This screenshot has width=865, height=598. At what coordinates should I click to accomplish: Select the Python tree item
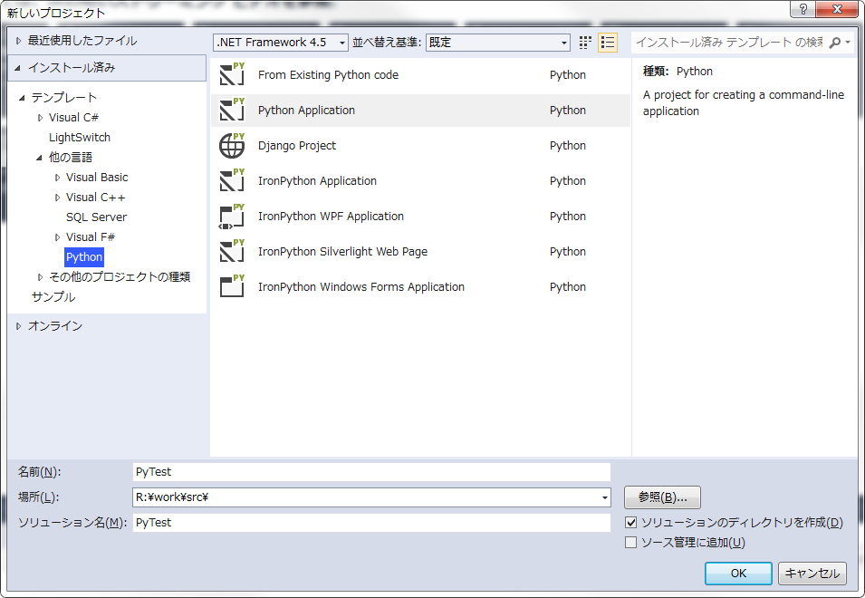click(x=84, y=257)
